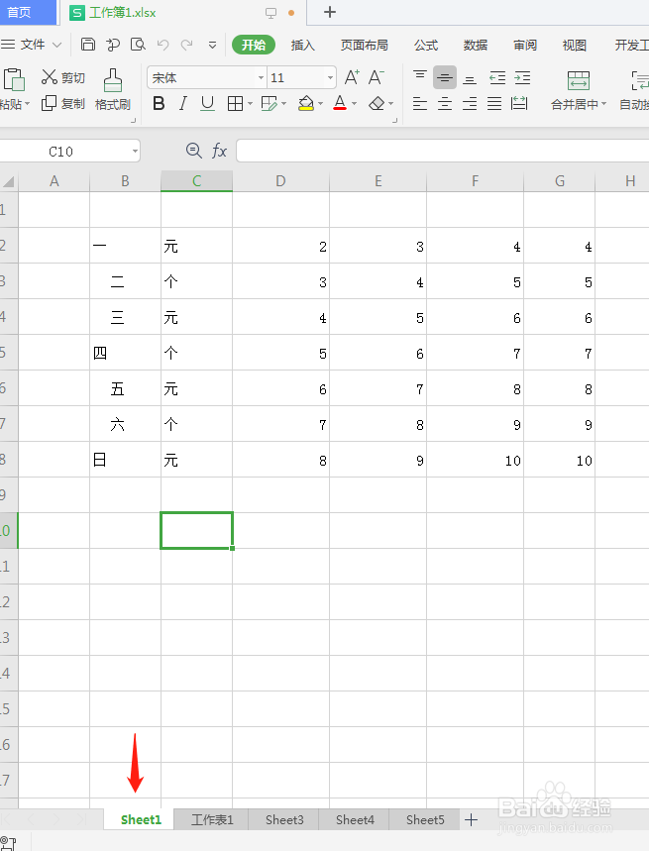Expand the borders dropdown arrow
Screen dimensions: 649x851
click(x=250, y=103)
